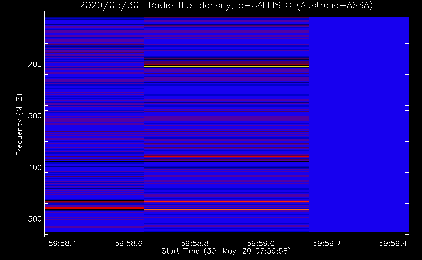Click the white-red emission line near 480 MHz
422x260 pixels.
click(x=94, y=207)
